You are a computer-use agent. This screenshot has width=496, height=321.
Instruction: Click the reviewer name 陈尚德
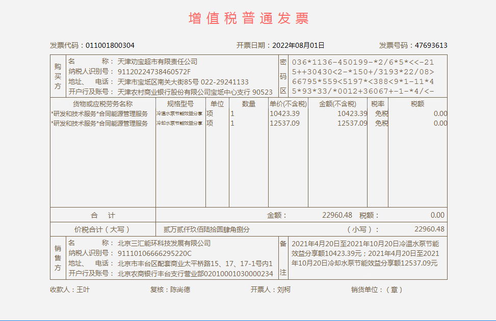(x=180, y=289)
